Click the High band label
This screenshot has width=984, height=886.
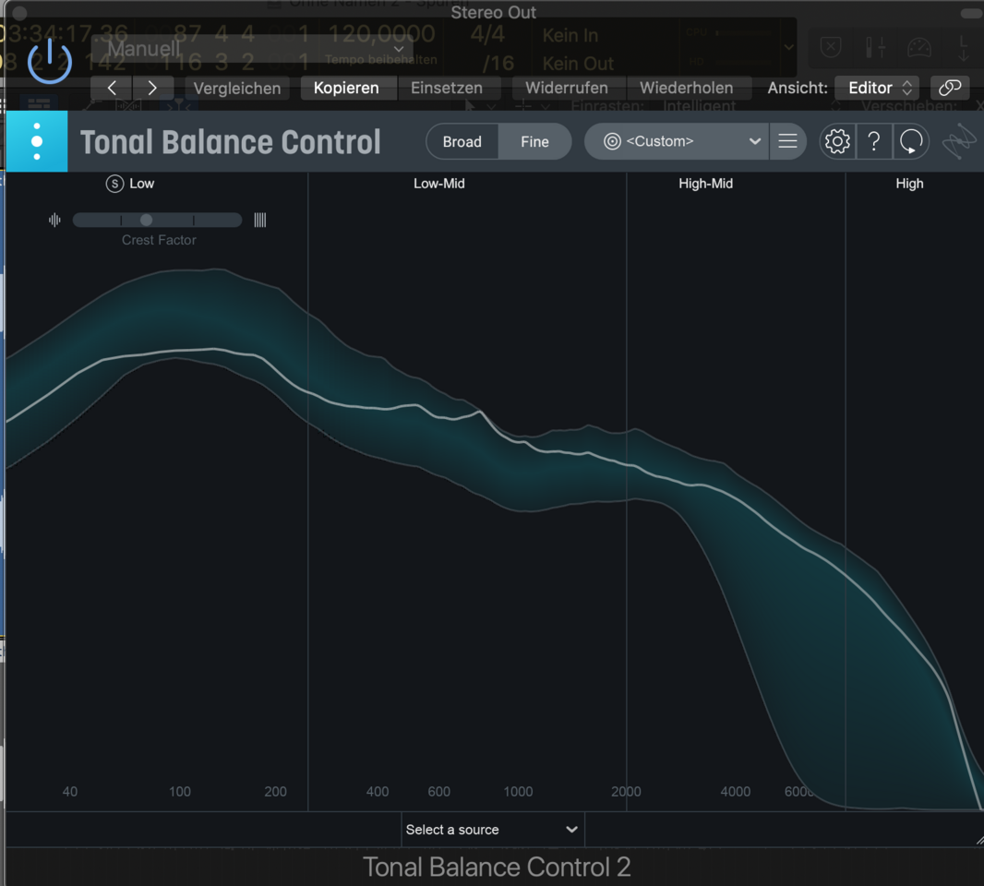tap(909, 184)
